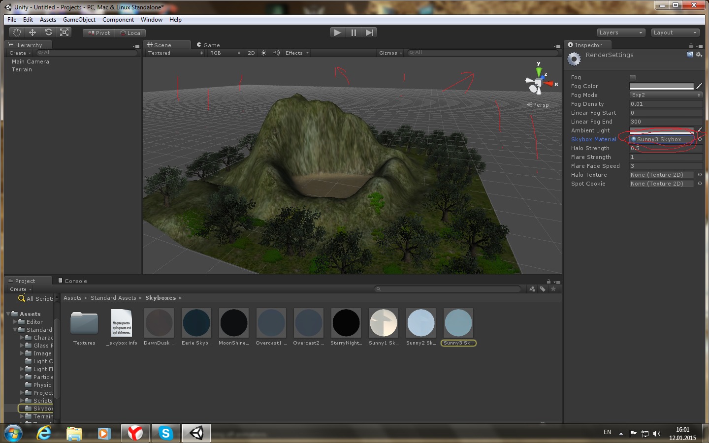Screen dimensions: 709x443
Task: Switch to the Game tab
Action: (209, 45)
